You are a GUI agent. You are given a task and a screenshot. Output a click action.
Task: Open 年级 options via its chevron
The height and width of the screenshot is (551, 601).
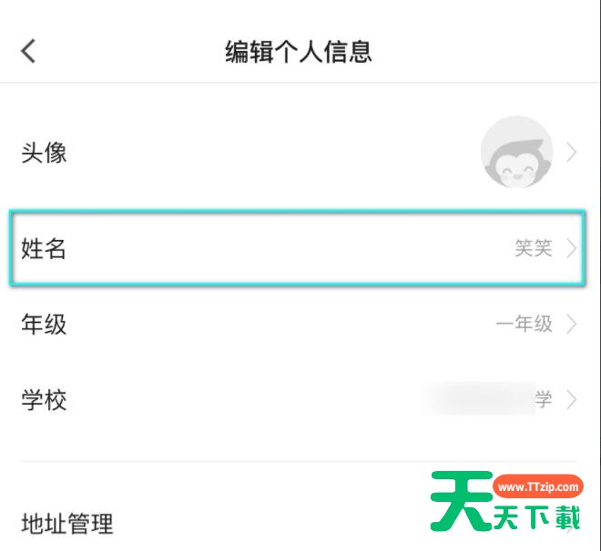coord(572,324)
